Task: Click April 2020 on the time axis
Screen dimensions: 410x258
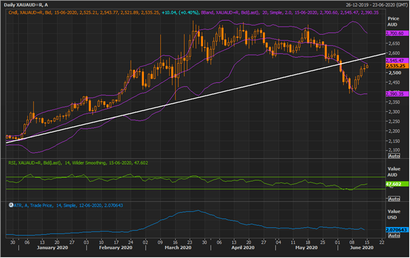Action: coord(243,247)
